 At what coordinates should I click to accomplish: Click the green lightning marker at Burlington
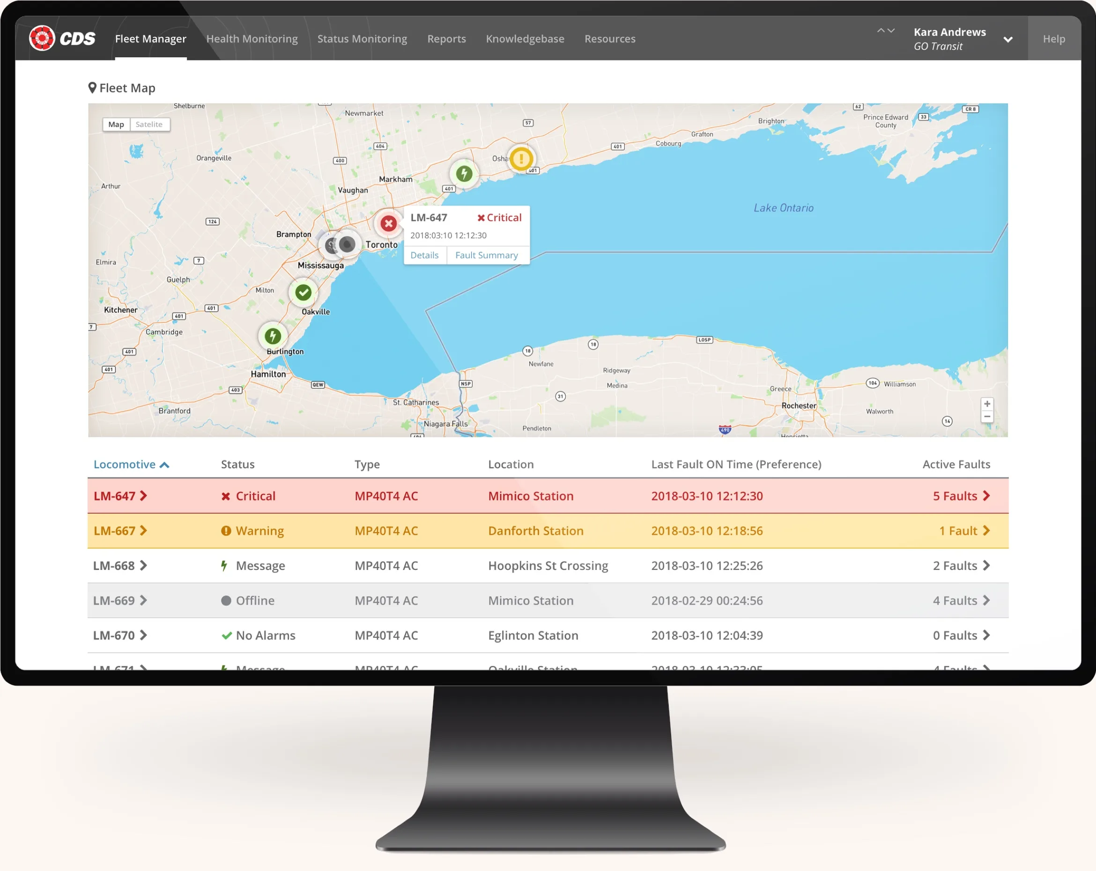pos(273,336)
